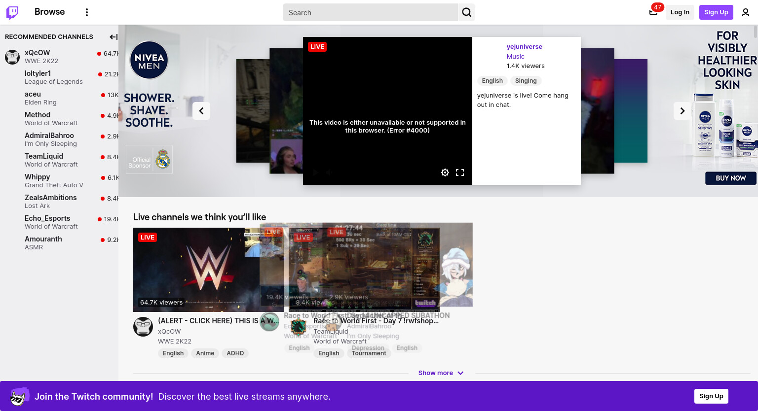The height and width of the screenshot is (411, 758).
Task: Open xQcOW avatar in sidebar
Action: tap(12, 57)
